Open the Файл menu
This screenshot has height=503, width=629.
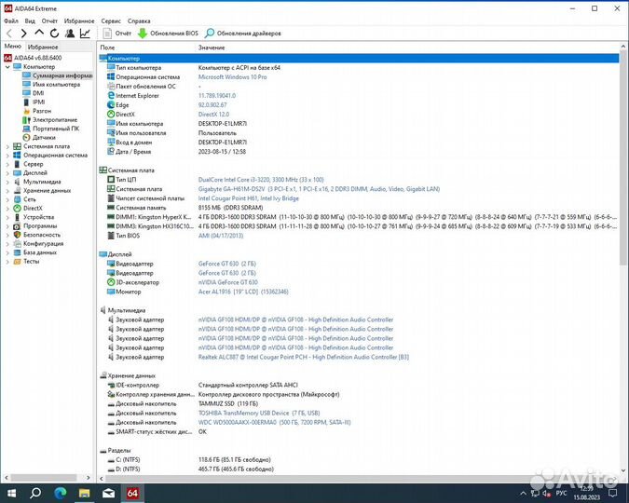coord(11,20)
